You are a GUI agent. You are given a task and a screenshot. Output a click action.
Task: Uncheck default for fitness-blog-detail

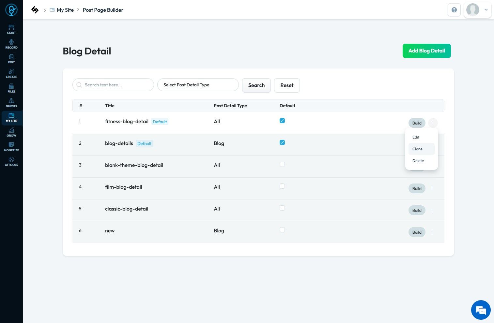[282, 121]
